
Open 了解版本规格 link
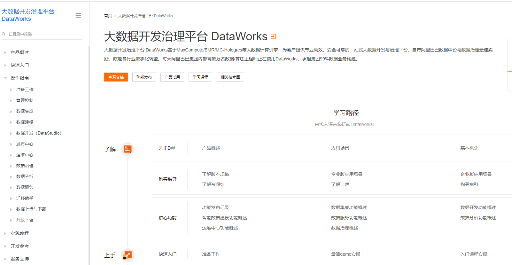(215, 174)
